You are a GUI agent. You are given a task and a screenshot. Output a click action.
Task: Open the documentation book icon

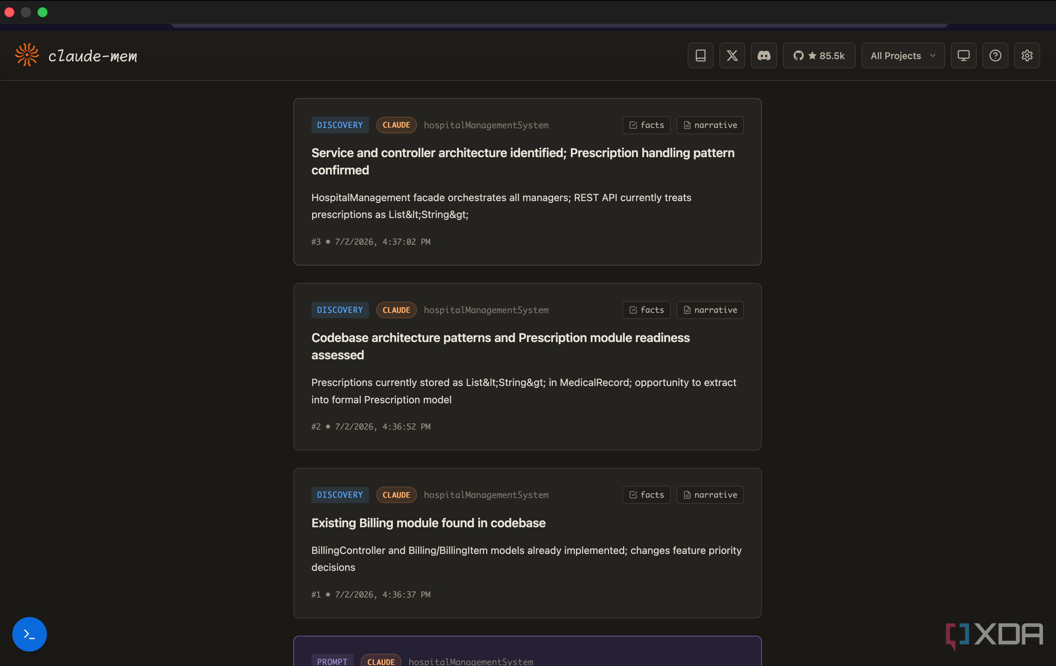700,56
